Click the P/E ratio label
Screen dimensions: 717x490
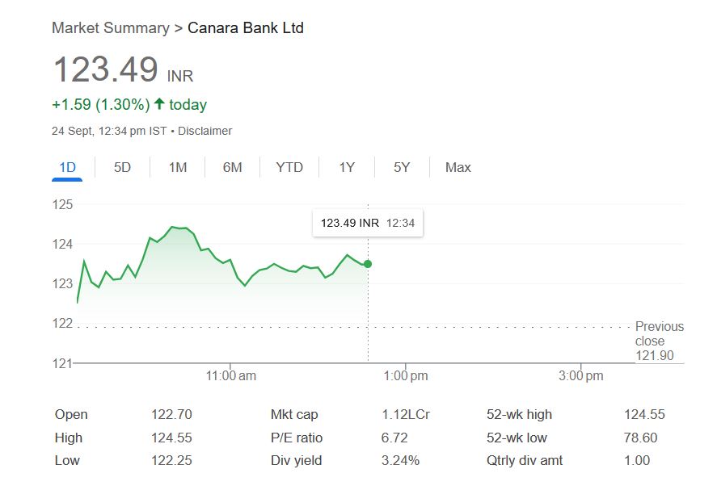(297, 438)
